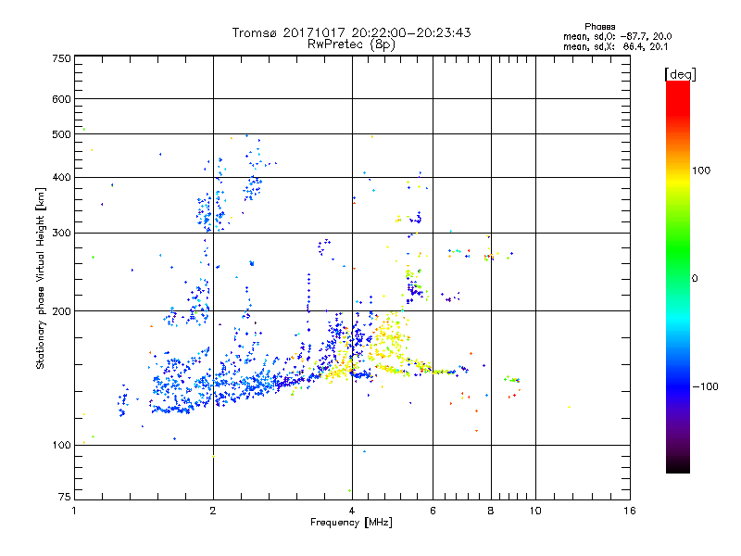This screenshot has width=741, height=556.
Task: Click the x-axis label '4'
Action: click(352, 511)
